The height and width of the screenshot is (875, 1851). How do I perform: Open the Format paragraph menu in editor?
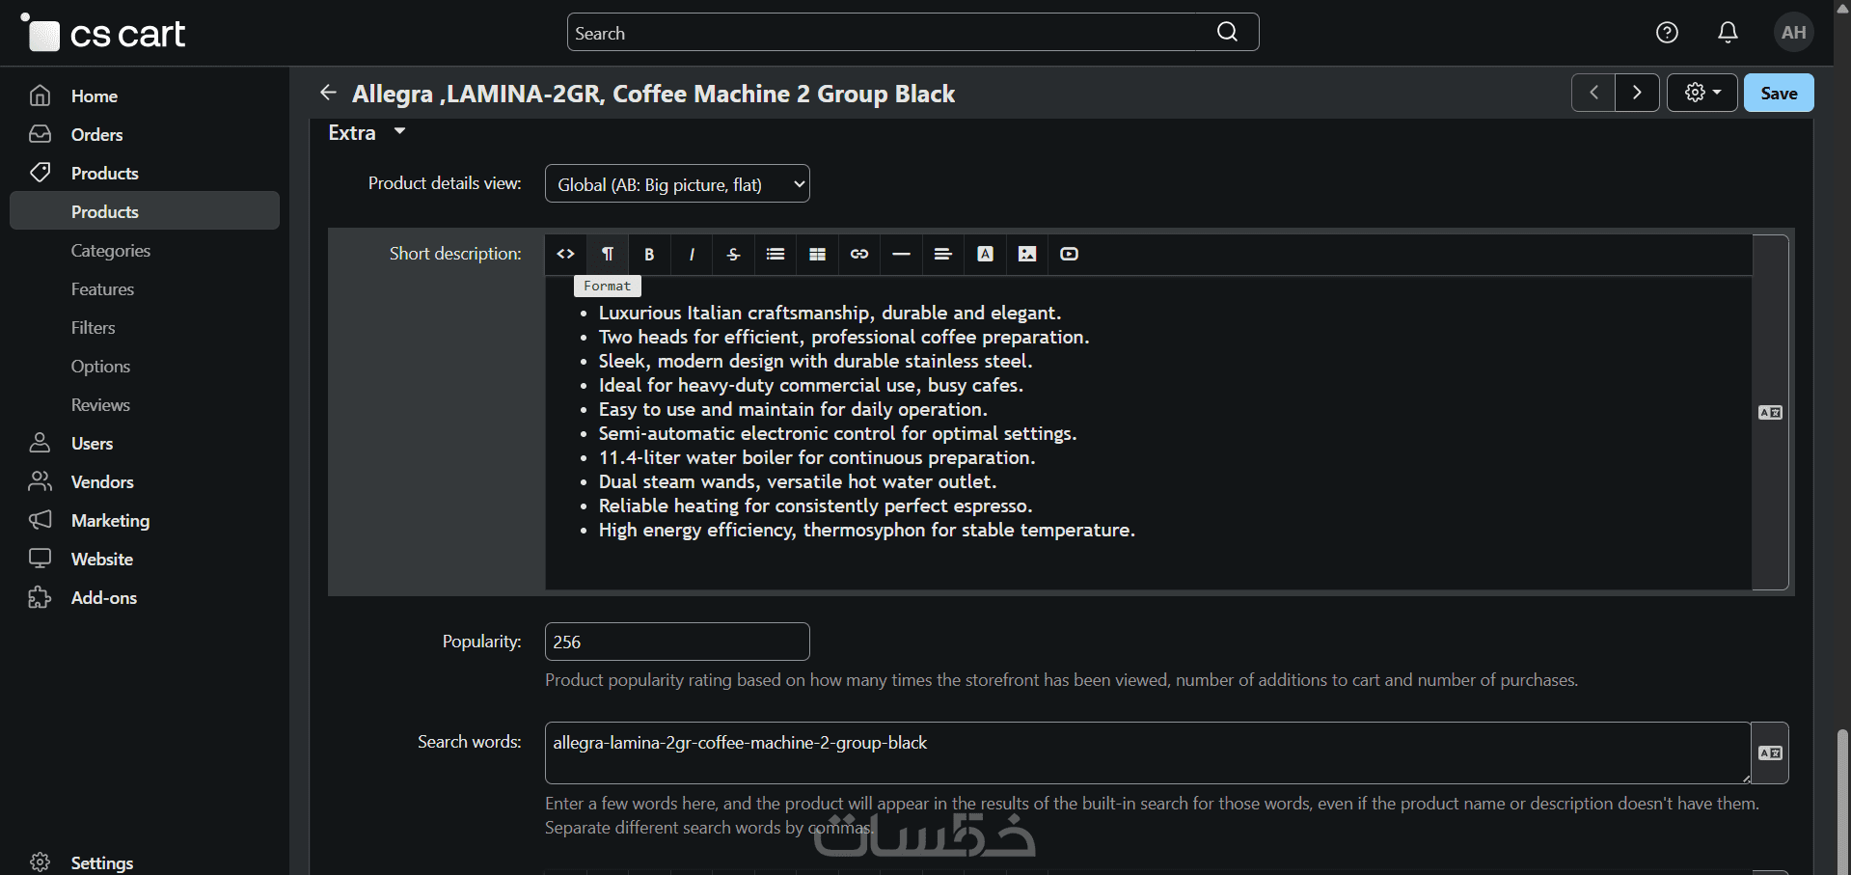coord(608,254)
